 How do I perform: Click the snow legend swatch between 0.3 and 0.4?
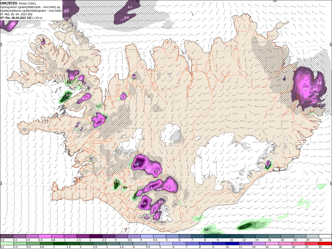tap(19, 236)
